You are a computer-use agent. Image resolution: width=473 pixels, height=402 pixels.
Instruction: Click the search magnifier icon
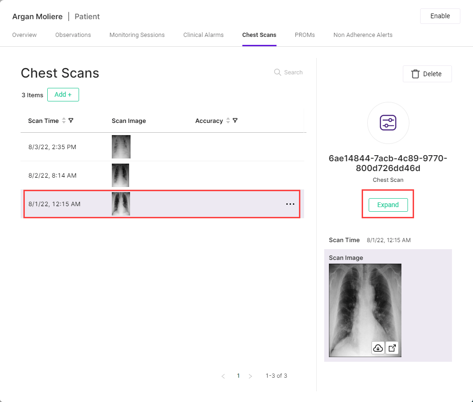click(x=277, y=72)
